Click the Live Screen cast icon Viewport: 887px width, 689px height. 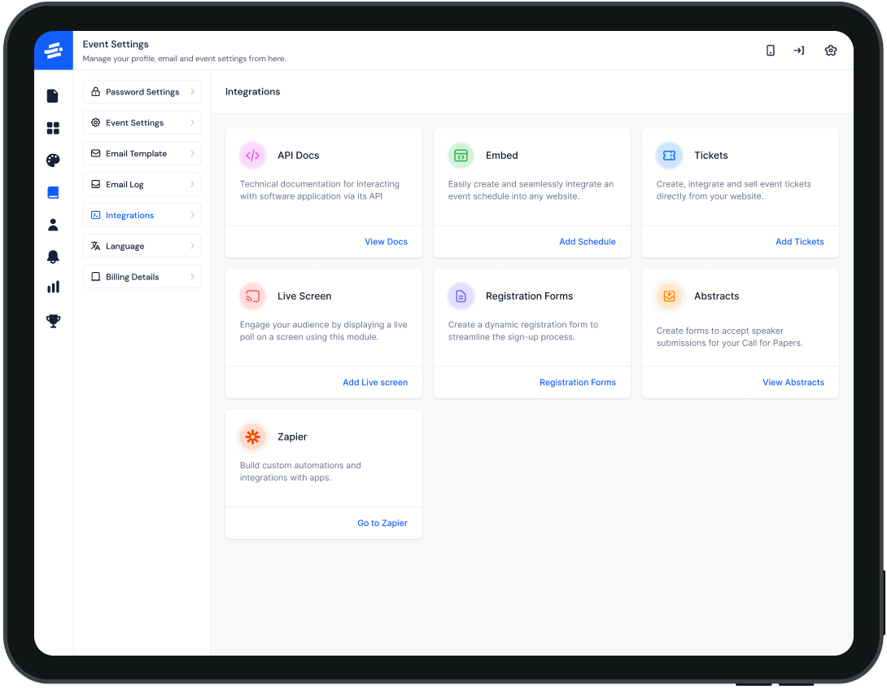pos(253,296)
